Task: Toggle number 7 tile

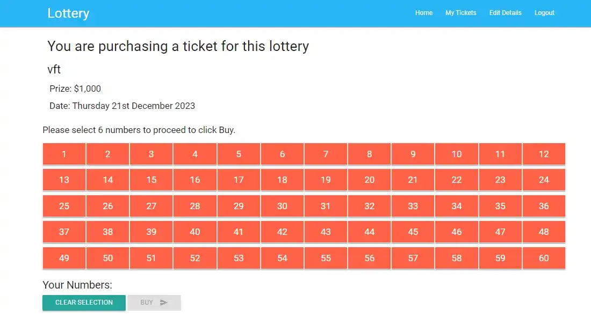Action: [x=326, y=154]
